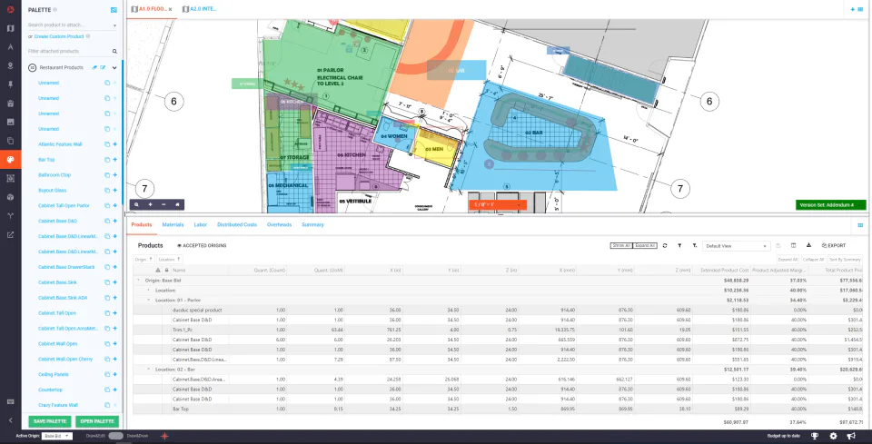Click the Origin grouping chip
Image resolution: width=872 pixels, height=444 pixels.
tap(144, 260)
